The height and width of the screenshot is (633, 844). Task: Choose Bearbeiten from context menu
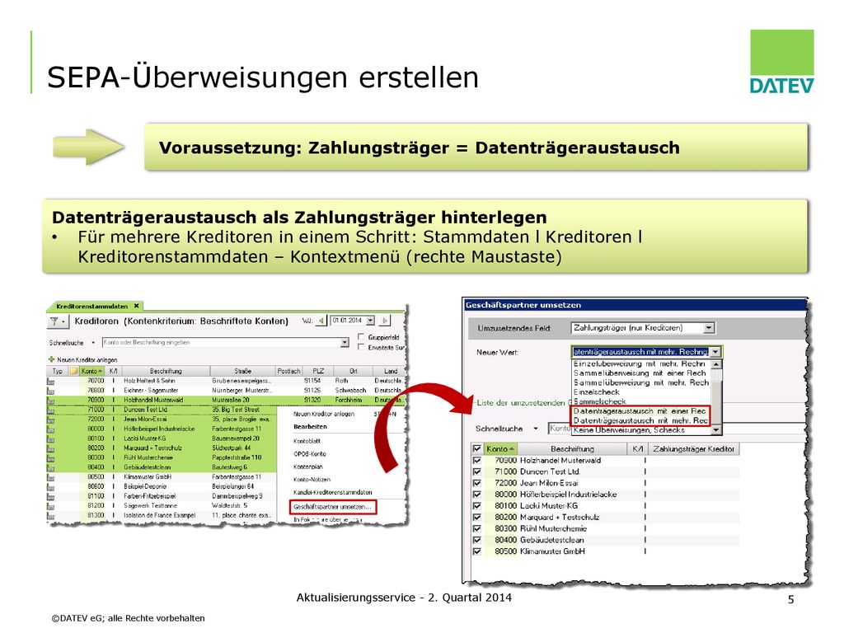(310, 426)
